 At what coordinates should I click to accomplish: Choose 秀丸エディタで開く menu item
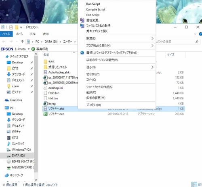[97, 31]
